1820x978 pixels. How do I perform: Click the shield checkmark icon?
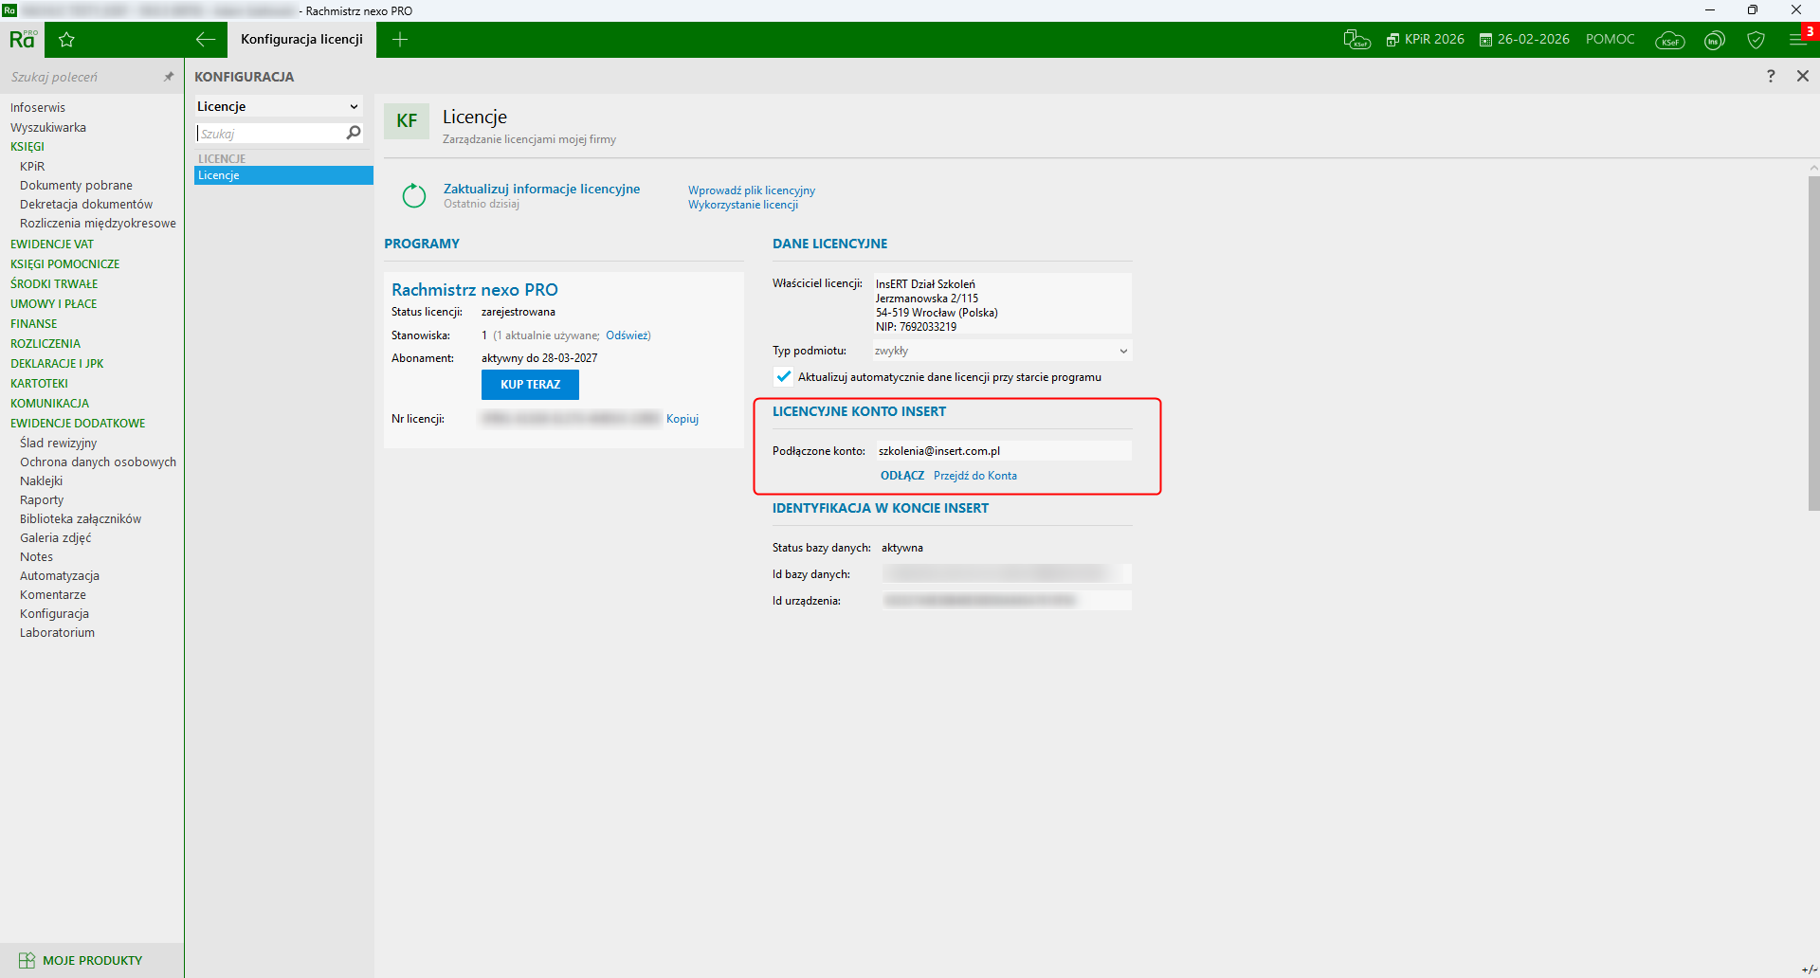click(x=1756, y=40)
